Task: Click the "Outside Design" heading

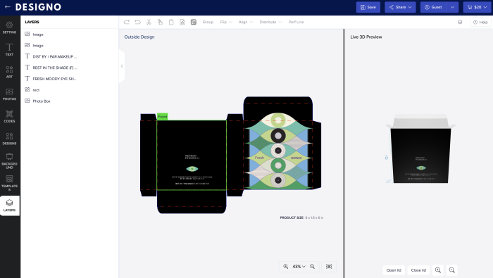Action: point(139,37)
